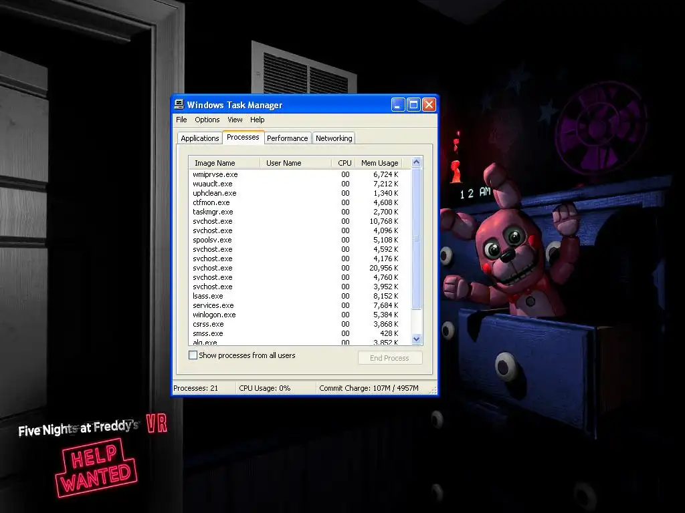Screen dimensions: 685x513
Task: Select the lsass.exe process
Action: [300, 296]
